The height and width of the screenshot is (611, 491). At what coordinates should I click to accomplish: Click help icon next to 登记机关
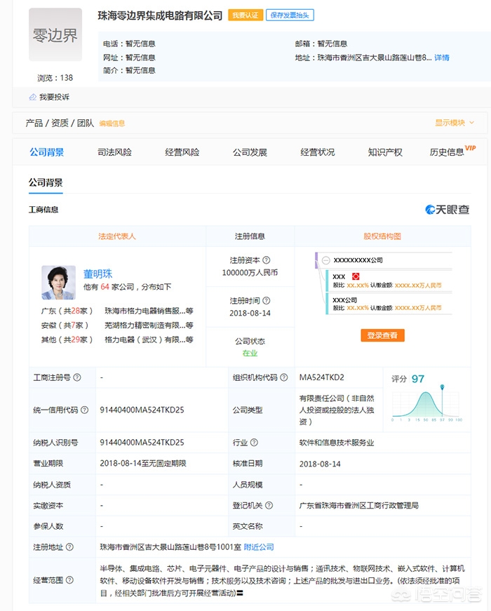[x=269, y=505]
